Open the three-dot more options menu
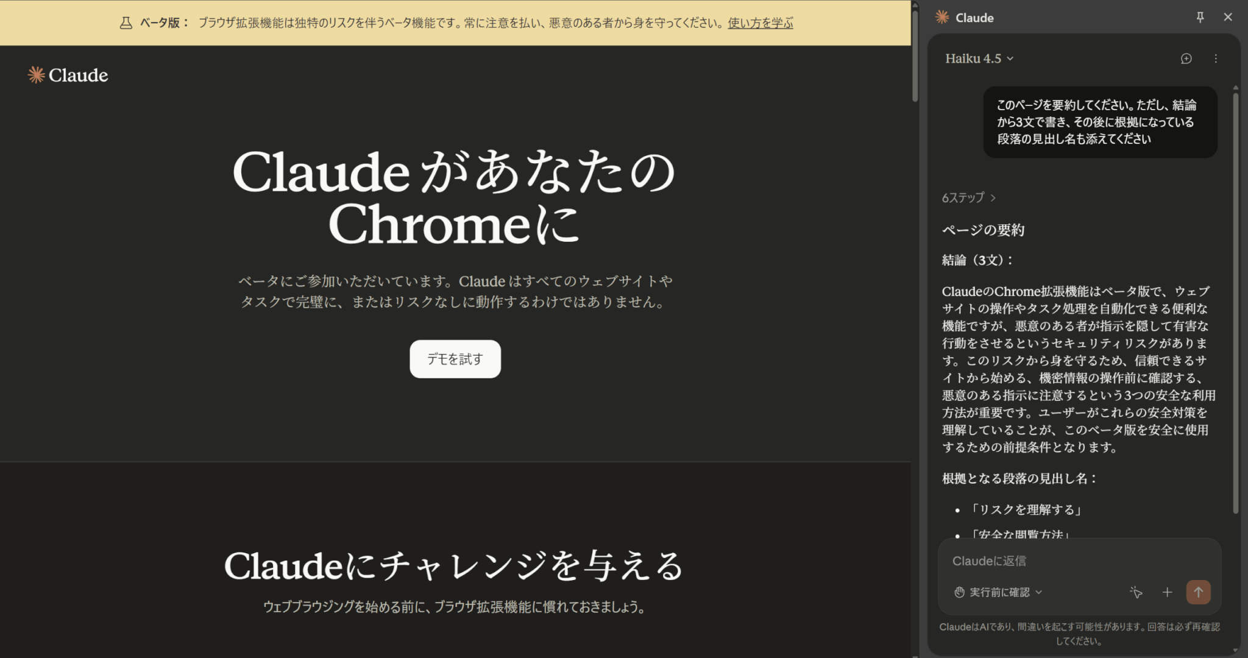 (1216, 58)
